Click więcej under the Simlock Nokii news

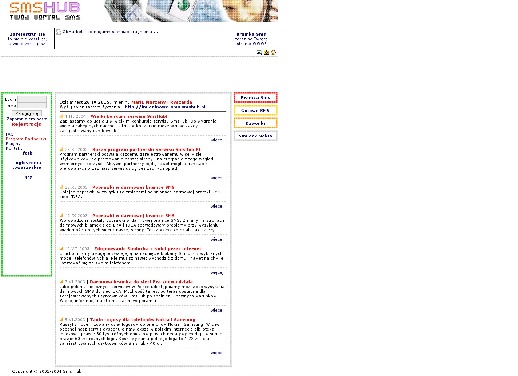point(217,272)
